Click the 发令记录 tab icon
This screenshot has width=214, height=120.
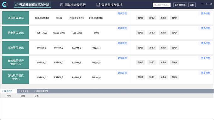click(x=19, y=91)
